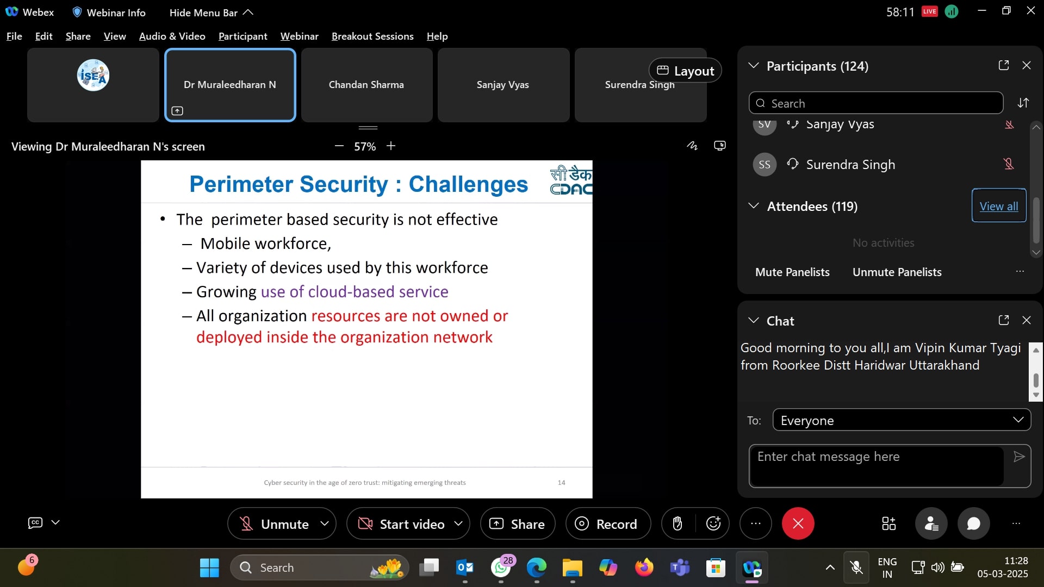Click the Enter chat message field
This screenshot has height=587, width=1044.
tap(875, 465)
